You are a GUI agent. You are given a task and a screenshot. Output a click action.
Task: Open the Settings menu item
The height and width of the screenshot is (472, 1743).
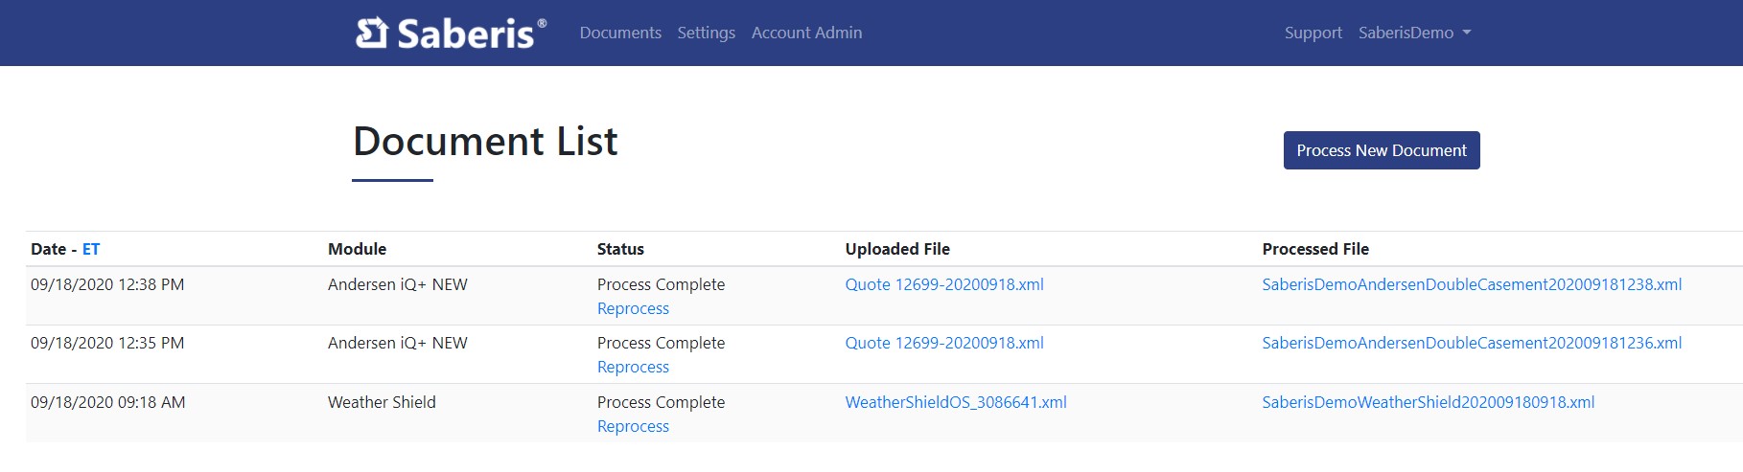(706, 33)
